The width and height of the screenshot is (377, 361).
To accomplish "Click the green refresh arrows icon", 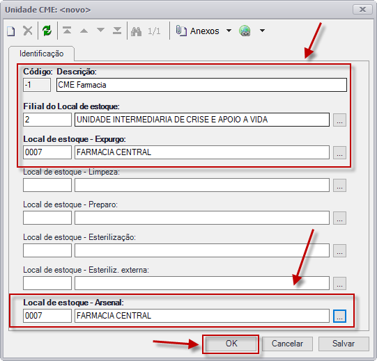I will [47, 31].
